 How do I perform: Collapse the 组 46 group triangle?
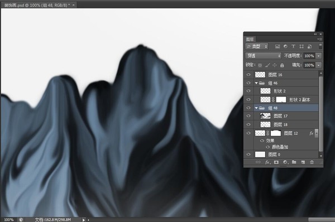[256, 83]
